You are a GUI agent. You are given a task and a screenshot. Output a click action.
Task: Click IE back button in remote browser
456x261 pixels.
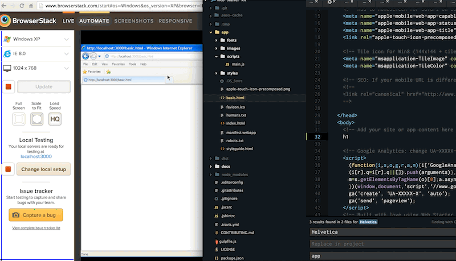(x=85, y=56)
